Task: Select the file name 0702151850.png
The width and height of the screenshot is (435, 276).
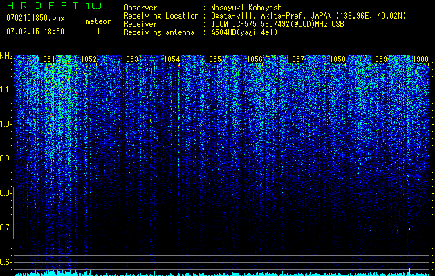Action: [x=35, y=18]
